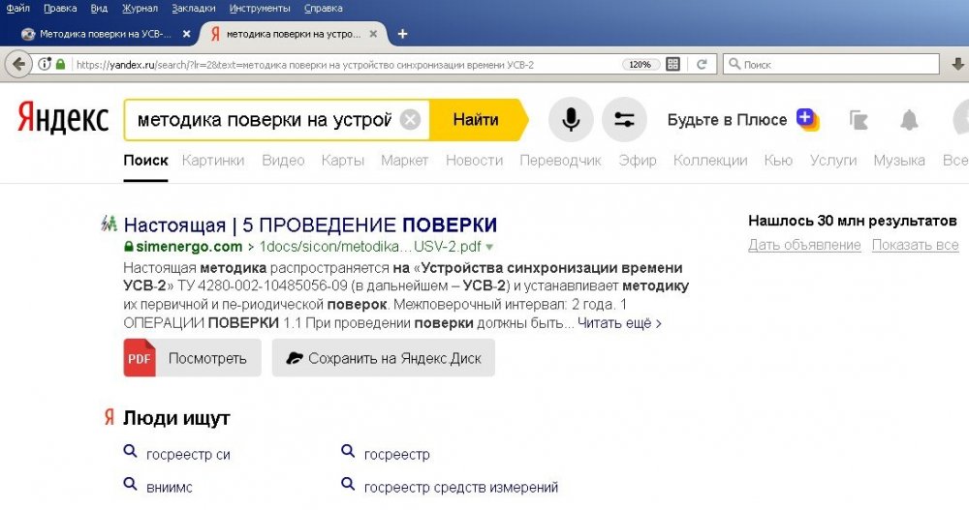Click the Яндекс logo
The height and width of the screenshot is (510, 969).
(x=63, y=118)
